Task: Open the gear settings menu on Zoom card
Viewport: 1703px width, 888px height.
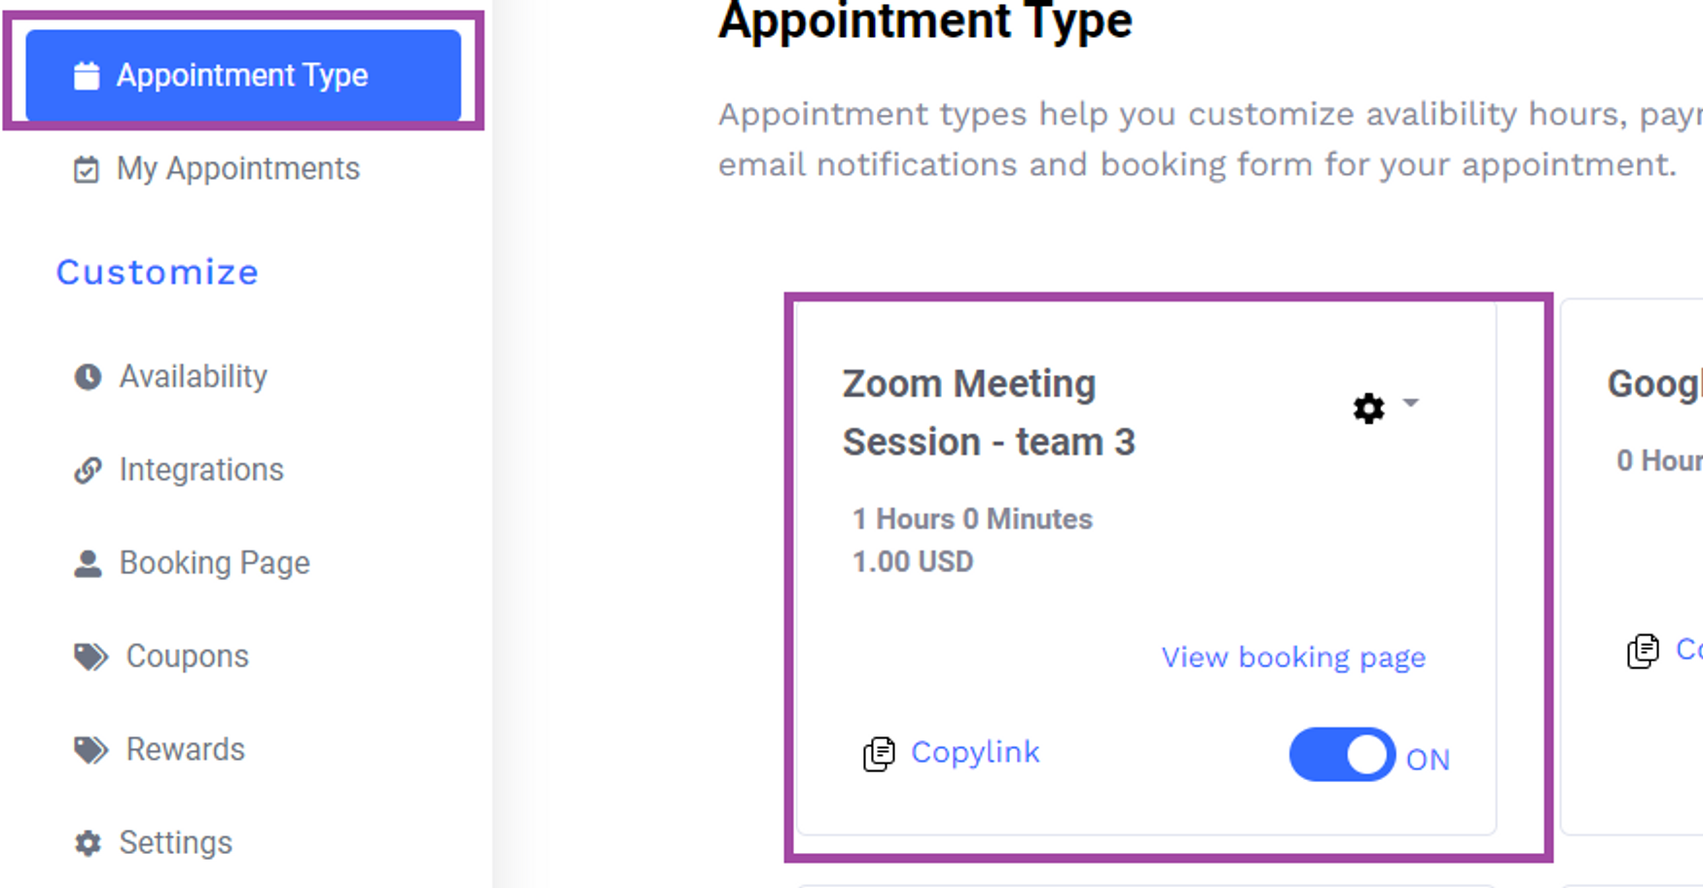Action: click(1369, 408)
